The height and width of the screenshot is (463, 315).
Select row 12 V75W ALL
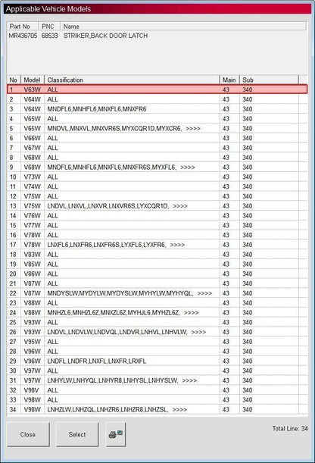coord(157,196)
